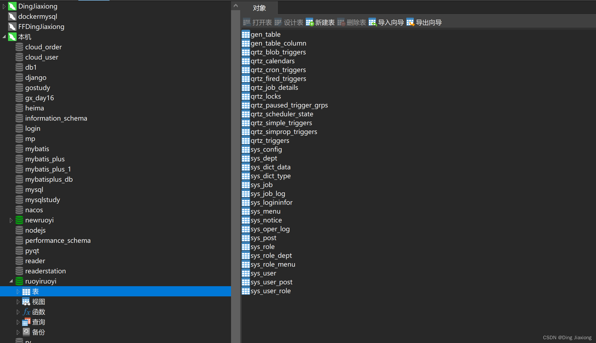Expand the DingJiaxiong connection node

[4, 6]
